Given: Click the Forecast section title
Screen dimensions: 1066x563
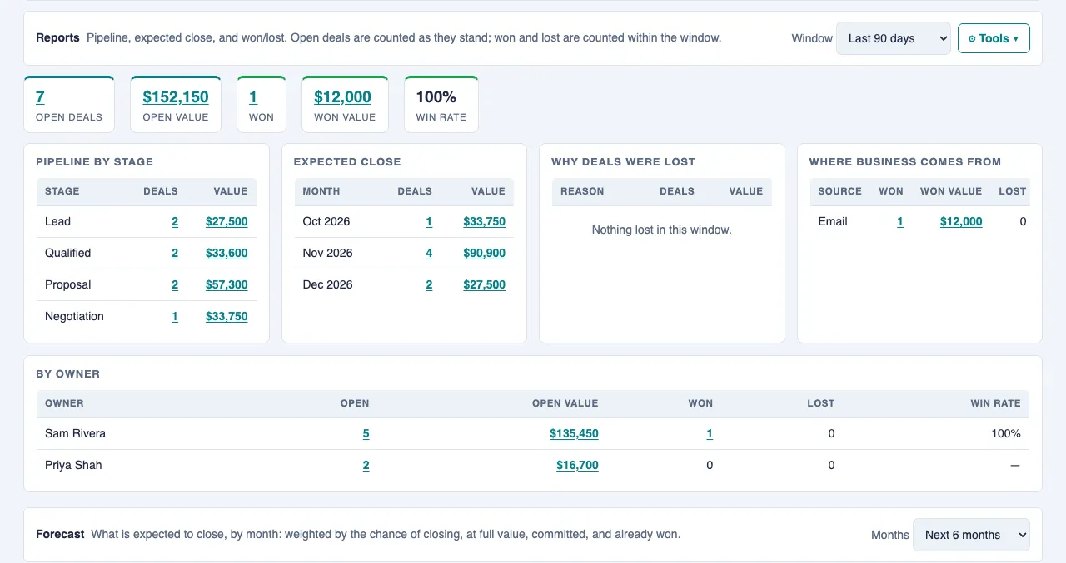Looking at the screenshot, I should 60,534.
